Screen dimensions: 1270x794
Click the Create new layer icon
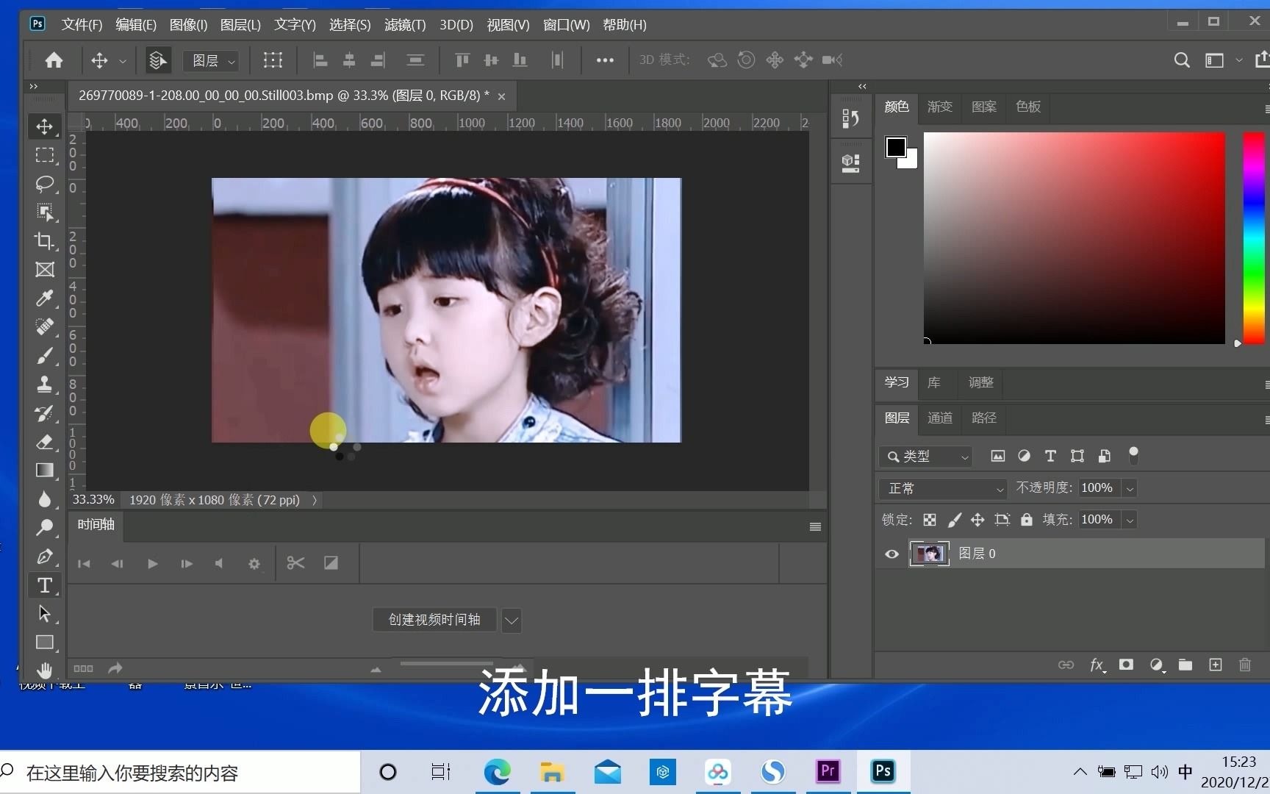tap(1215, 665)
